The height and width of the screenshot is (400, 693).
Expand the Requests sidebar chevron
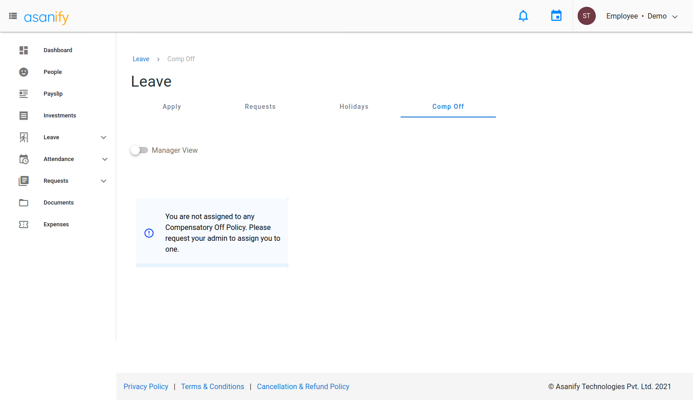(x=104, y=181)
